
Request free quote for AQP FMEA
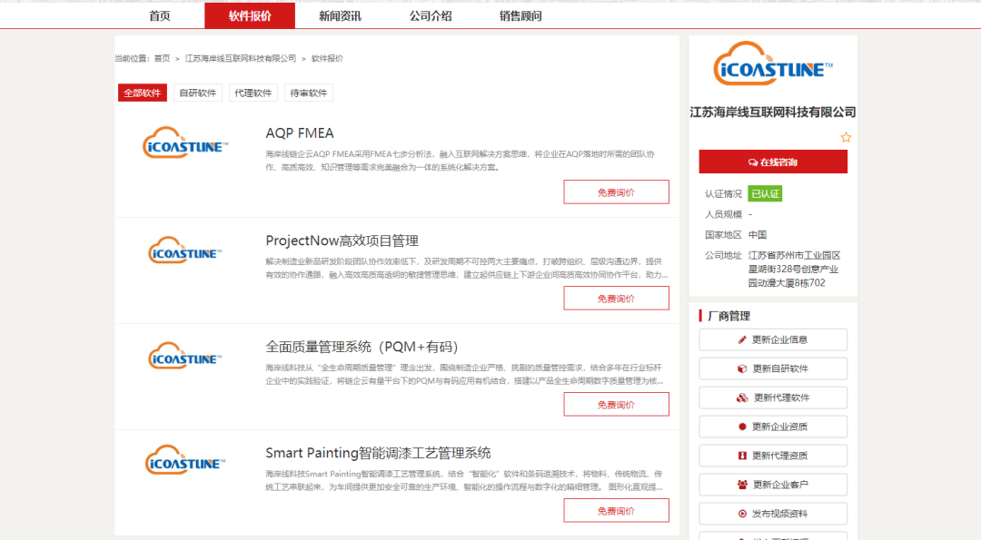pyautogui.click(x=616, y=192)
